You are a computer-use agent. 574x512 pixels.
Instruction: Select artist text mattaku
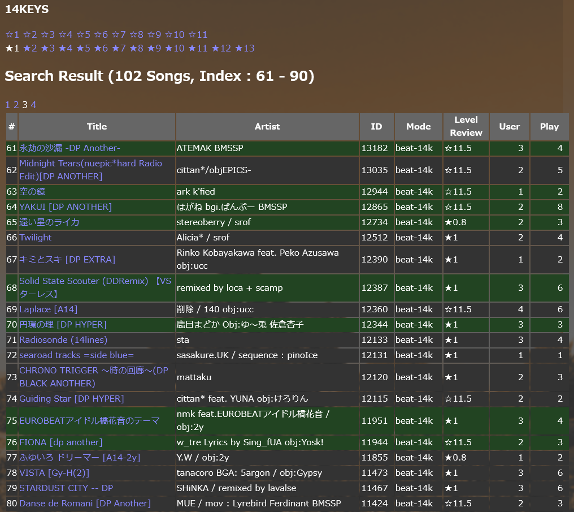point(194,377)
